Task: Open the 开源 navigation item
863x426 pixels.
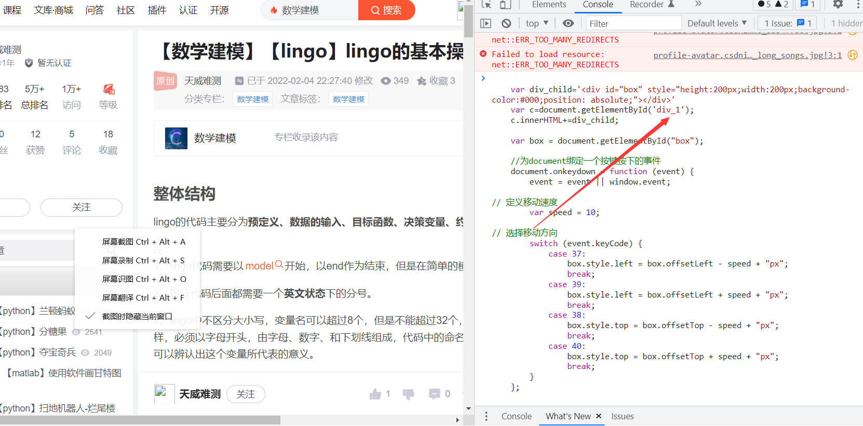Action: [x=219, y=10]
